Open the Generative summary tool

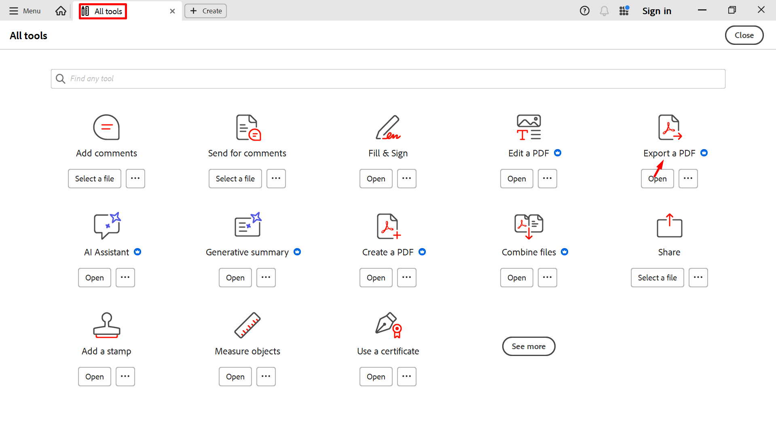click(x=235, y=278)
